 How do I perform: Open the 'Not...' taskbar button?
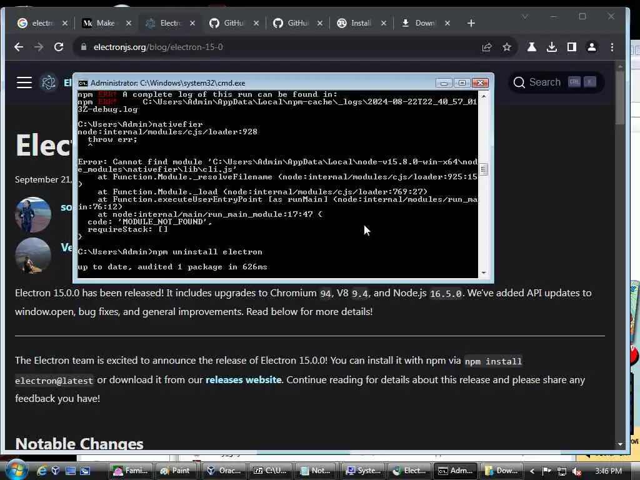click(316, 471)
